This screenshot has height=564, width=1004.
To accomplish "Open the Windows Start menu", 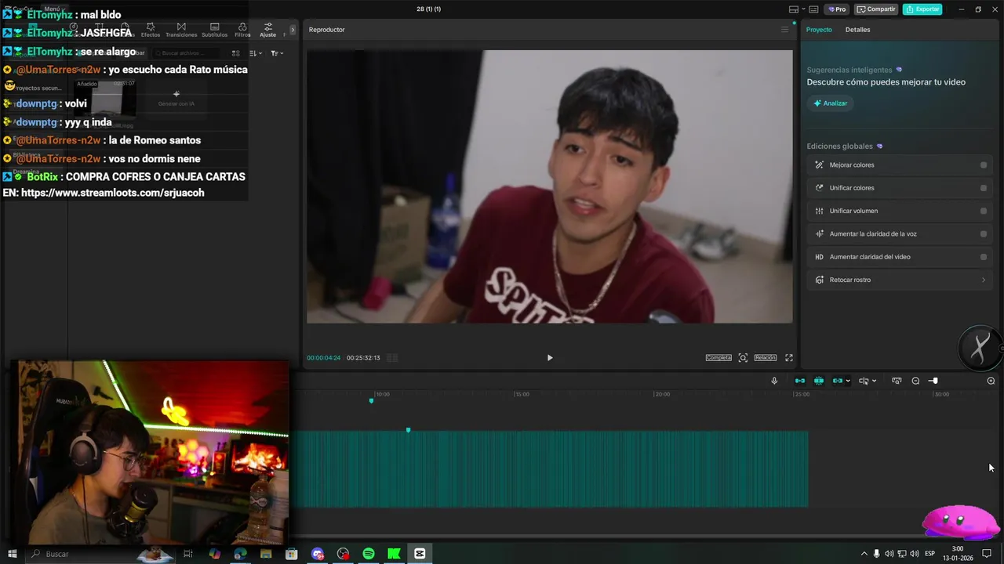I will pyautogui.click(x=12, y=554).
